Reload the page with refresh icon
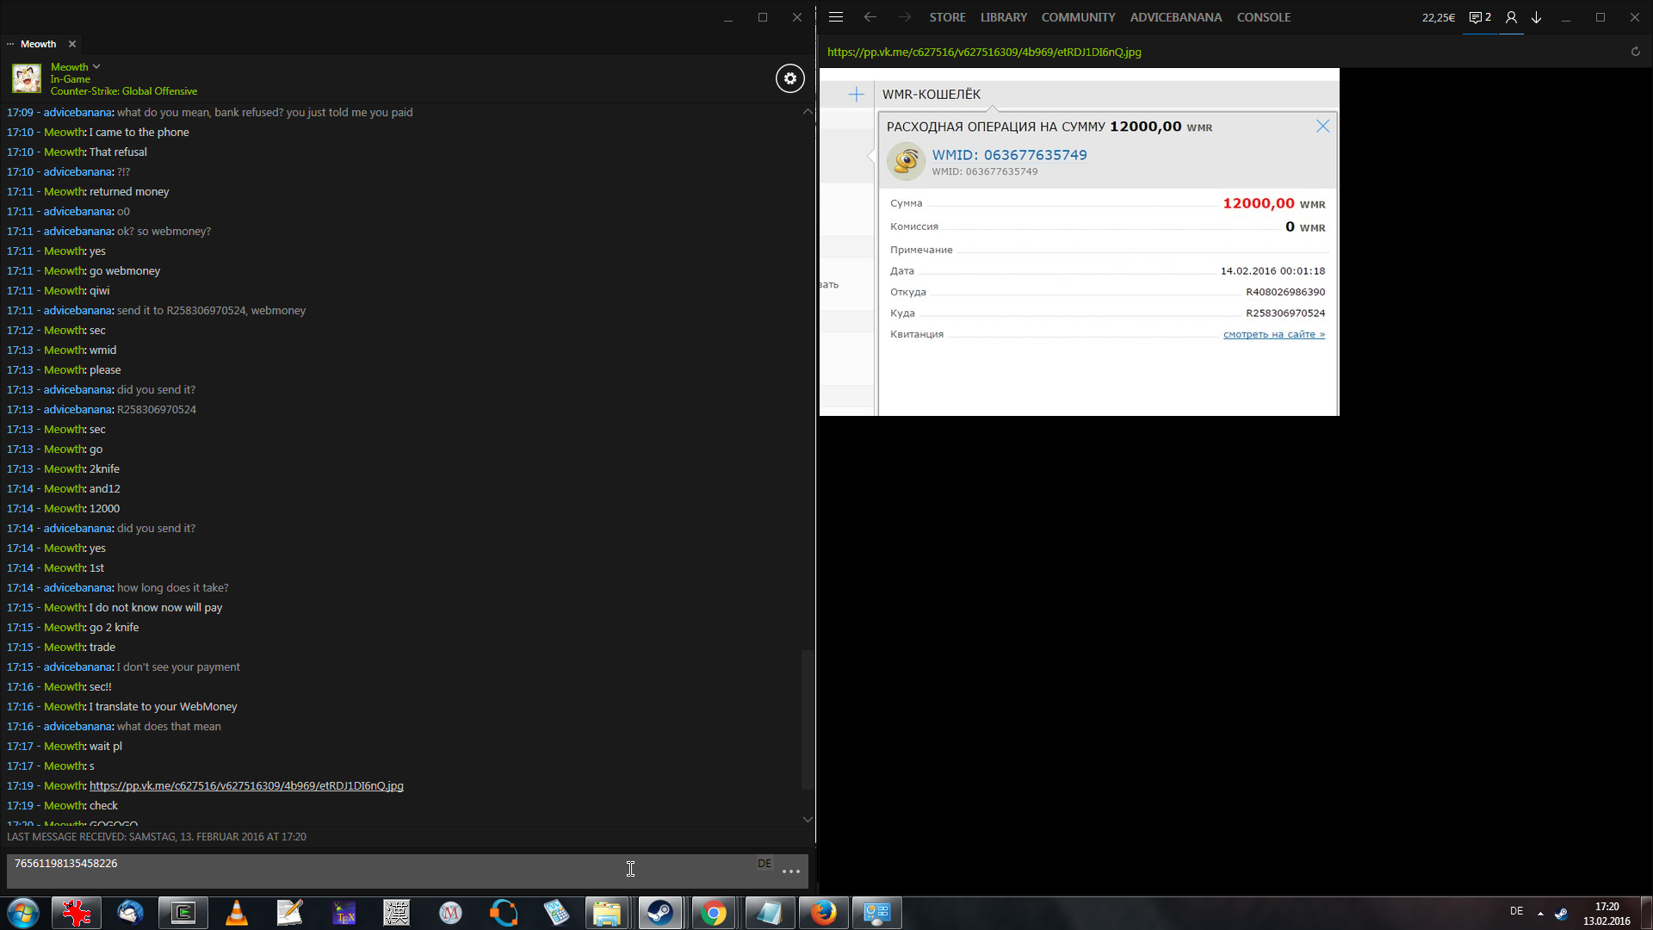 1635,52
